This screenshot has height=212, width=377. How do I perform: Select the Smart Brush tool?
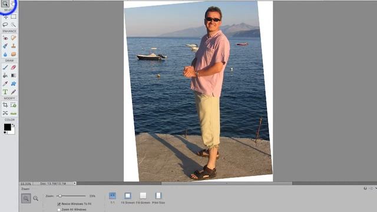click(5, 46)
